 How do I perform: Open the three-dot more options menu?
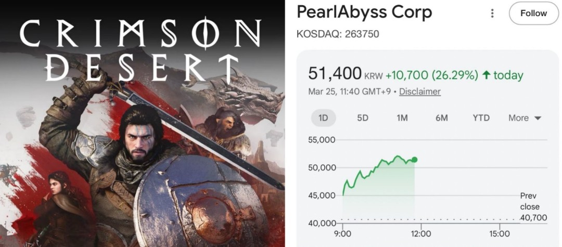tap(492, 14)
